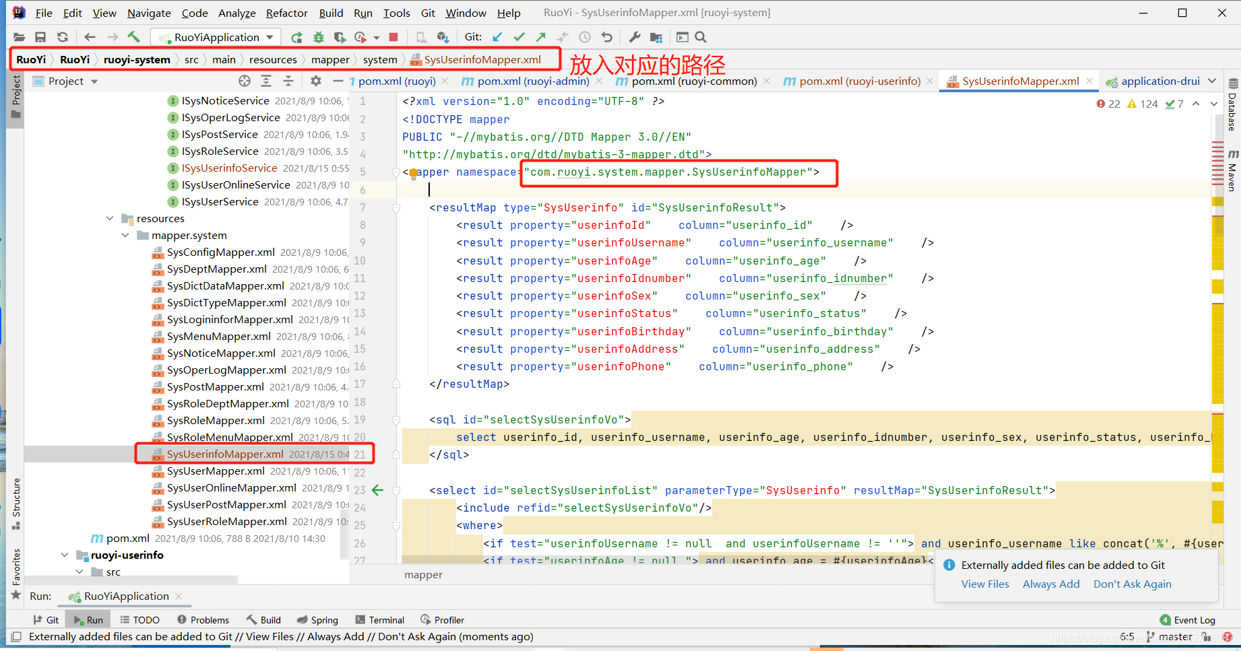Viewport: 1241px width, 651px height.
Task: Hide the Project panel with the minus icon
Action: [x=338, y=81]
